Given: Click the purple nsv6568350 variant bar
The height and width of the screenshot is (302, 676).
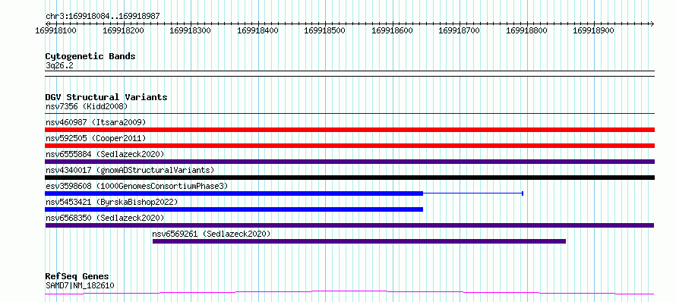Looking at the screenshot, I should click(x=349, y=225).
